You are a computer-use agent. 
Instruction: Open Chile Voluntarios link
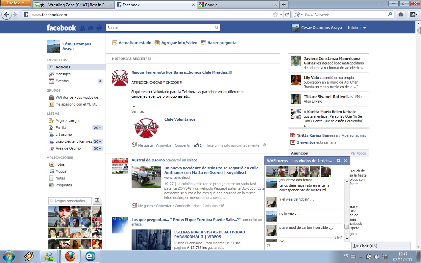click(x=180, y=119)
